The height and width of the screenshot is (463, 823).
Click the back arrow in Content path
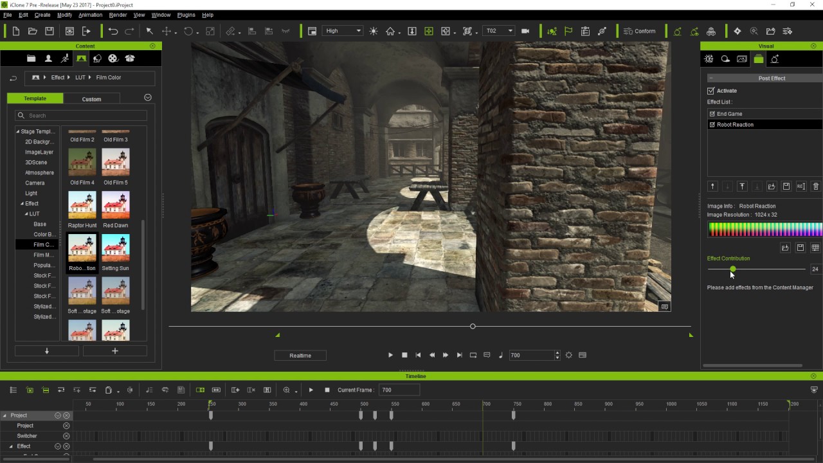(13, 78)
